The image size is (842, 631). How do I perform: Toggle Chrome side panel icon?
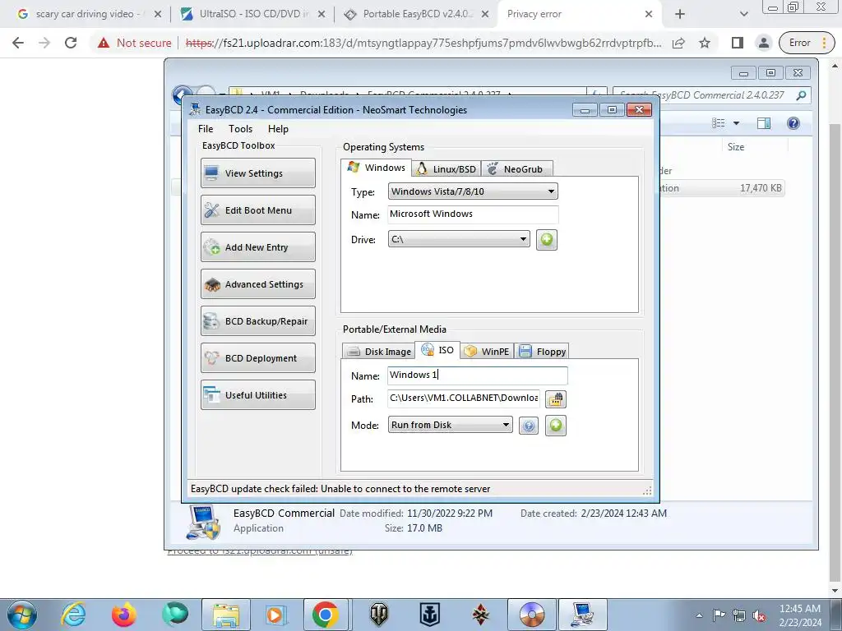pos(738,43)
